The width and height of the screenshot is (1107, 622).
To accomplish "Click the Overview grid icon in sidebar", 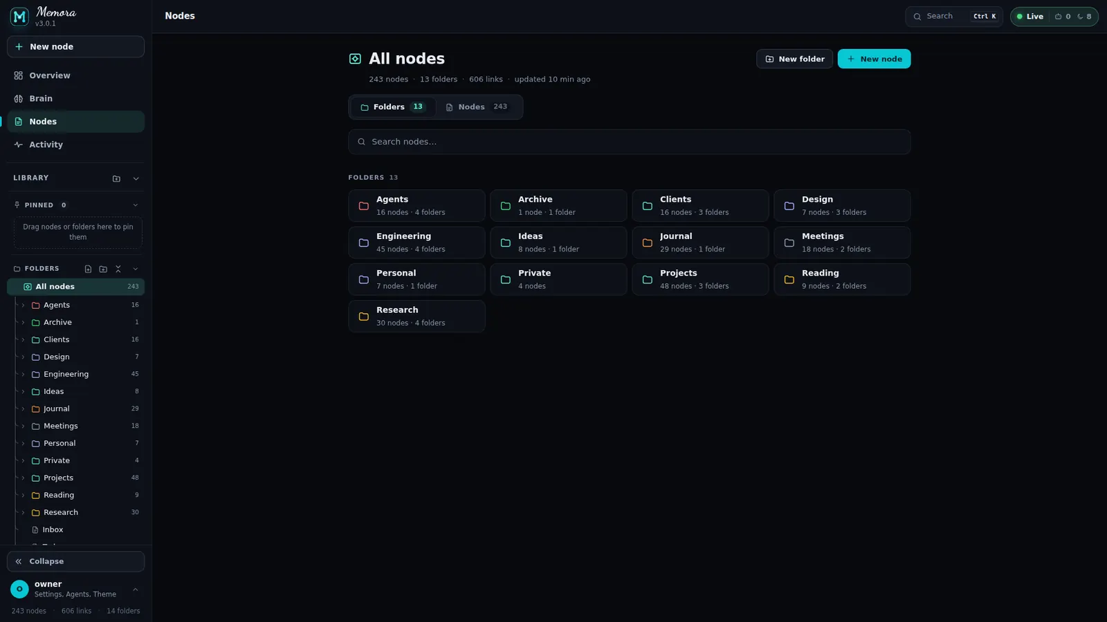I will [19, 76].
